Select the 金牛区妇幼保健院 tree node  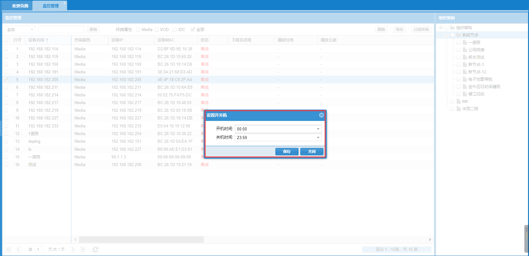click(x=484, y=87)
